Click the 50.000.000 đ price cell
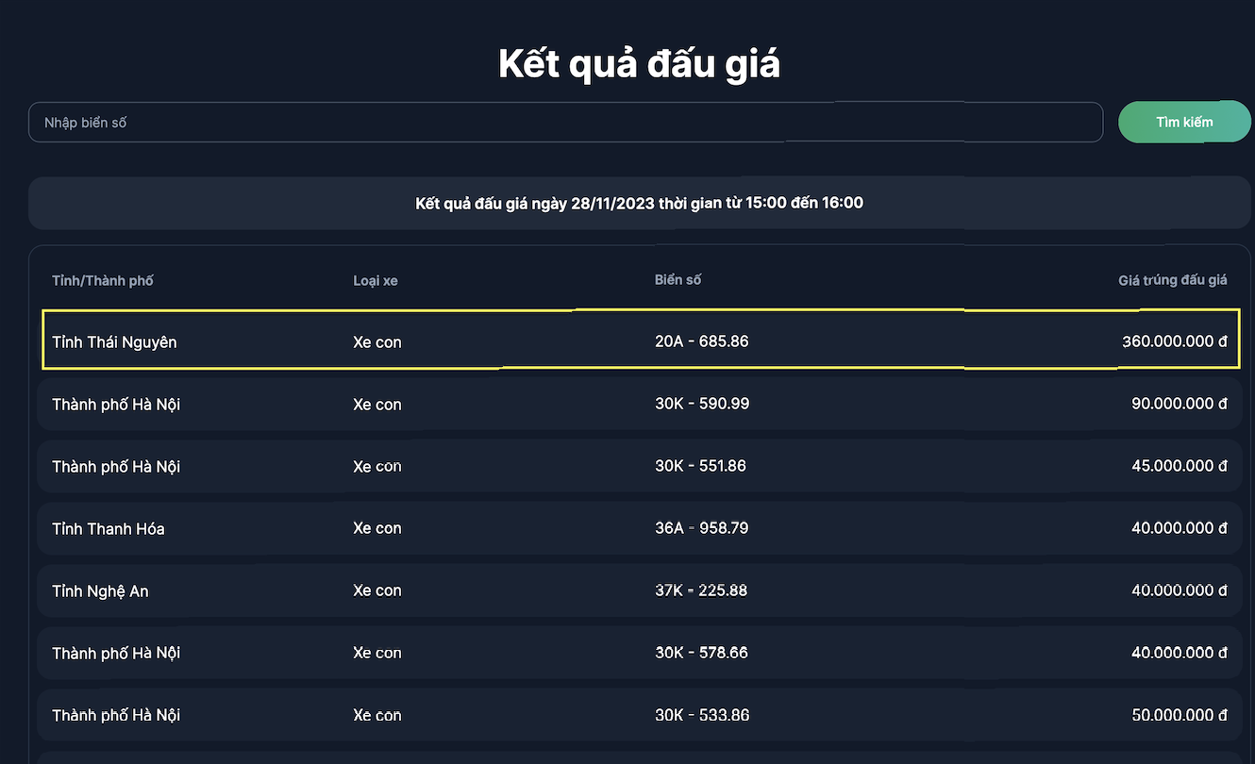1255x764 pixels. pos(1179,715)
